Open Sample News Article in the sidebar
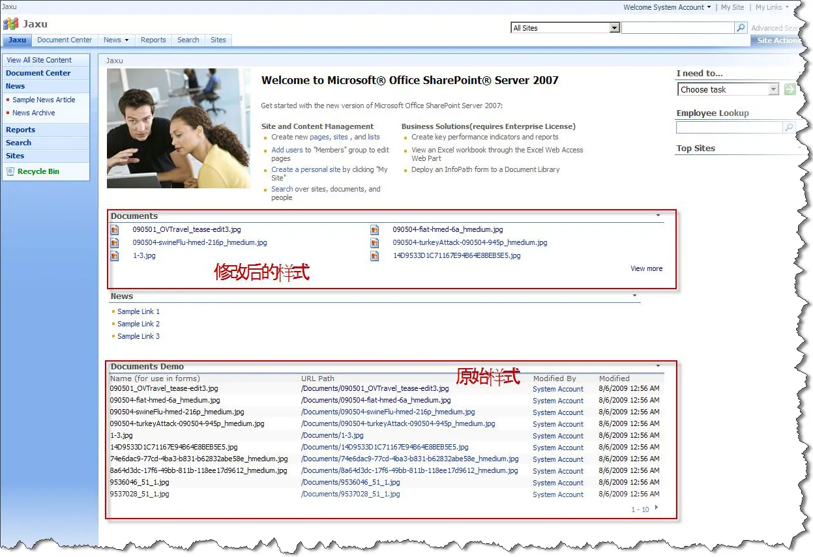This screenshot has height=557, width=813. pyautogui.click(x=44, y=100)
